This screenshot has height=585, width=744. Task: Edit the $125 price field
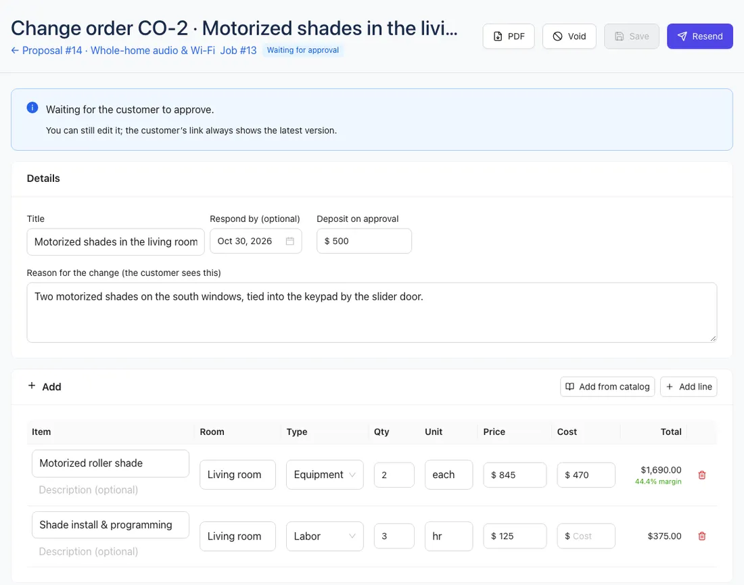click(515, 536)
